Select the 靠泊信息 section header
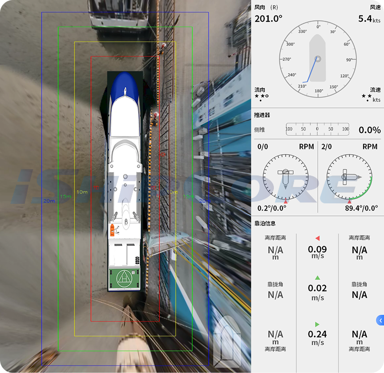This screenshot has height=373, width=384. pyautogui.click(x=265, y=223)
